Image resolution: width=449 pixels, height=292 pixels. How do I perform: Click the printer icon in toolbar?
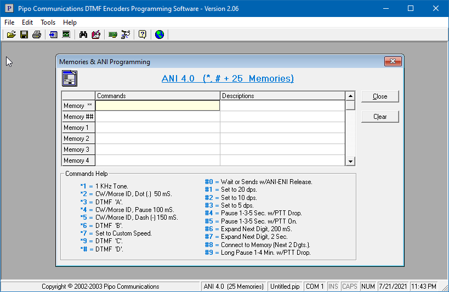[37, 35]
